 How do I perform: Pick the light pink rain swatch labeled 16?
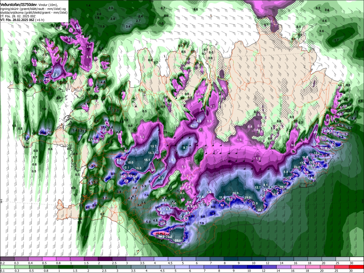coord(299,267)
